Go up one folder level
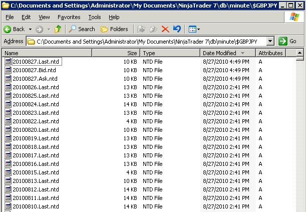 click(58, 29)
